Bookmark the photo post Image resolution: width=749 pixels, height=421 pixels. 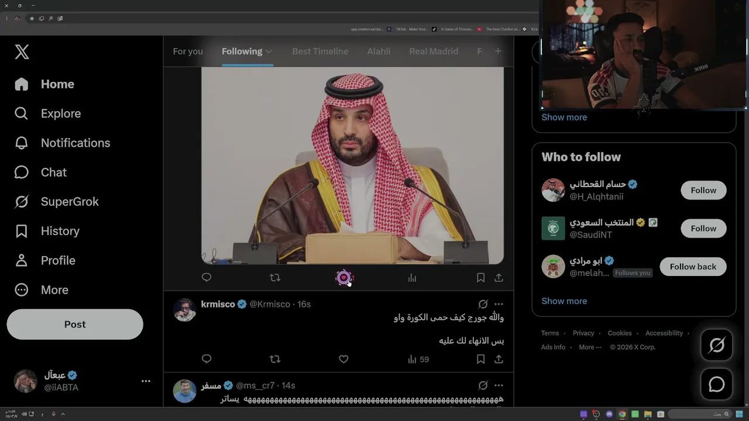[x=480, y=278]
